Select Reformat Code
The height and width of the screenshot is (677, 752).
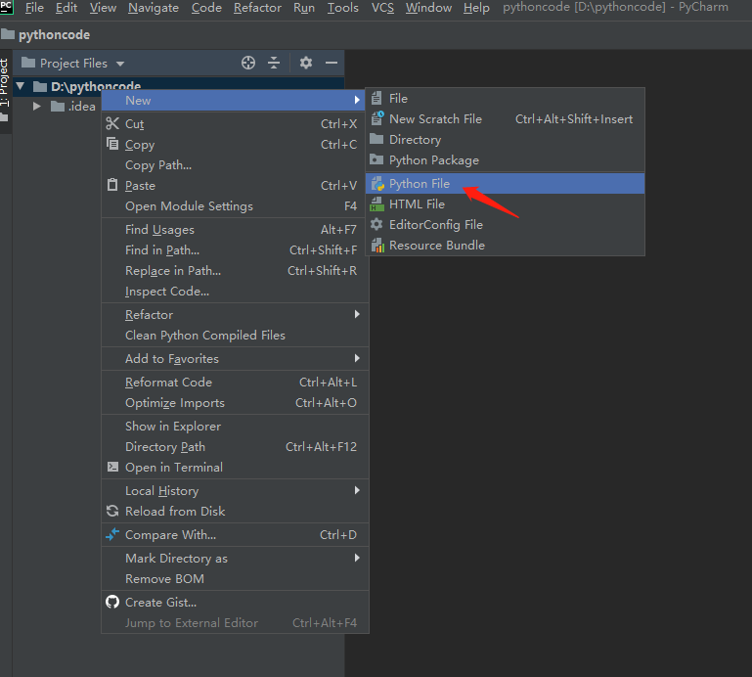pos(235,382)
